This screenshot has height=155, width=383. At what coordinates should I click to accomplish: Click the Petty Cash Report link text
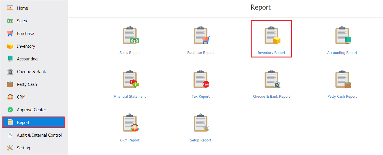pyautogui.click(x=342, y=97)
